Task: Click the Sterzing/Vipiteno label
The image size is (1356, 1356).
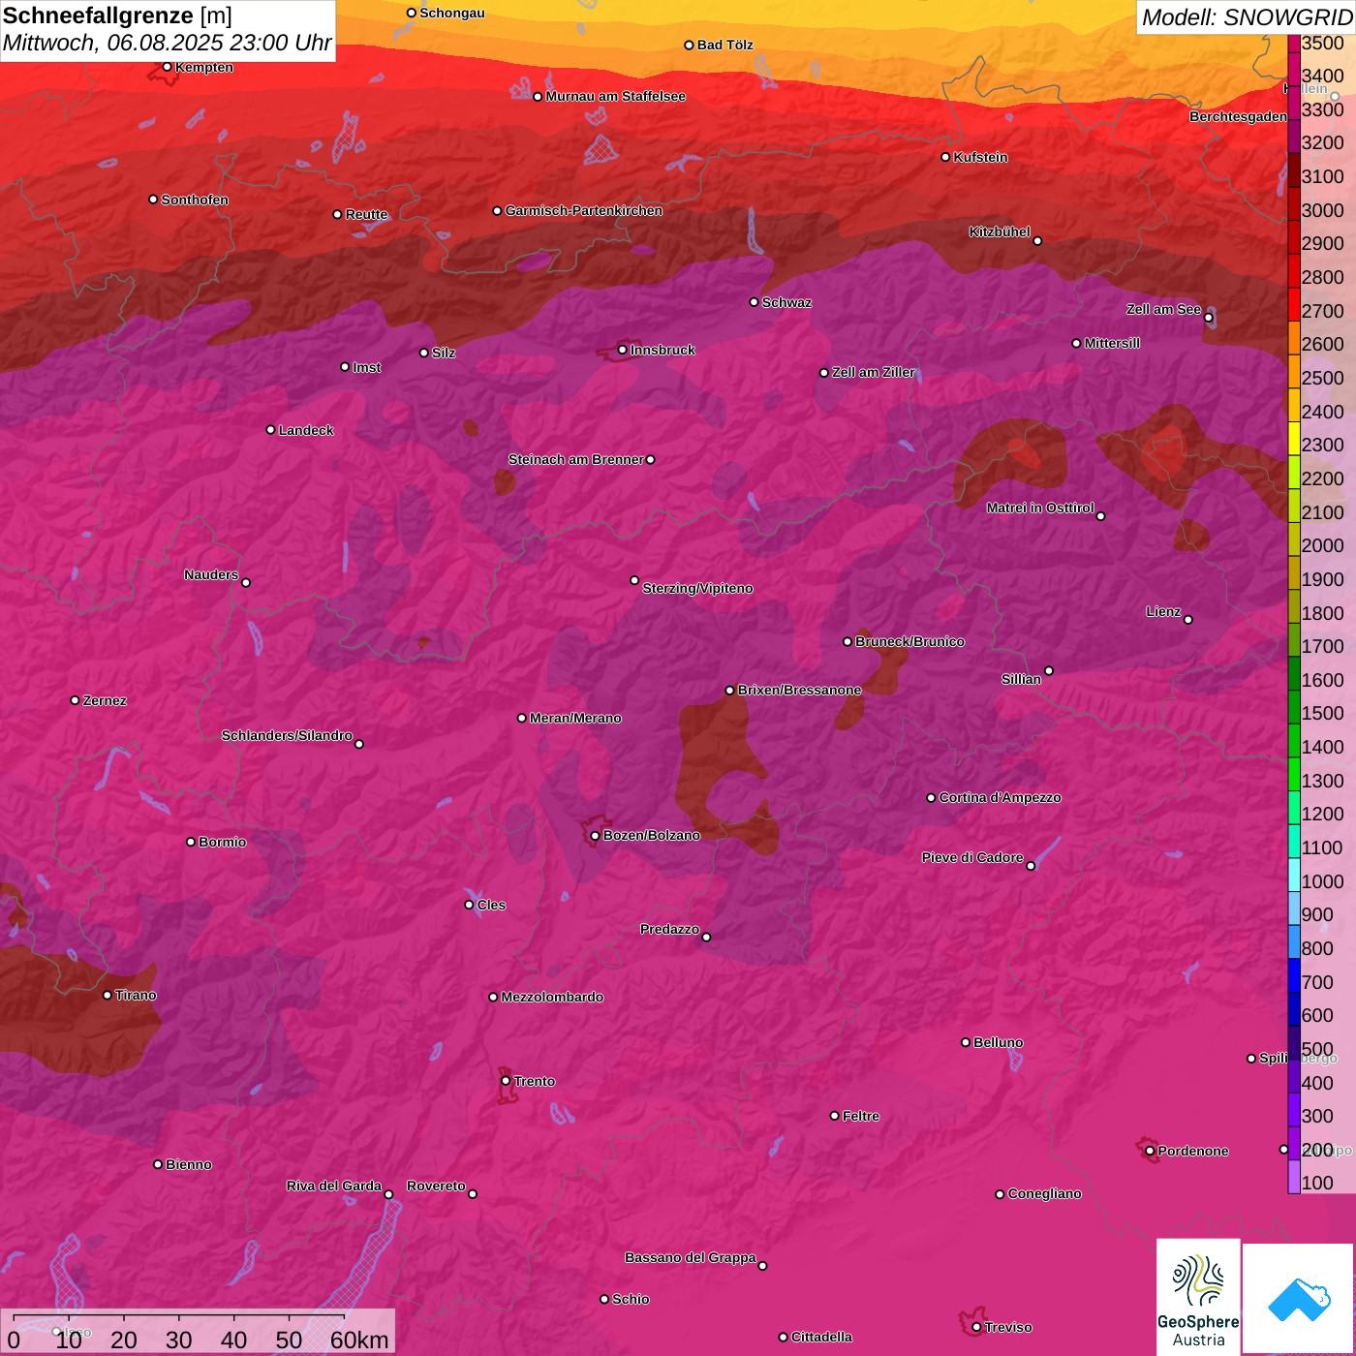Action: (697, 588)
